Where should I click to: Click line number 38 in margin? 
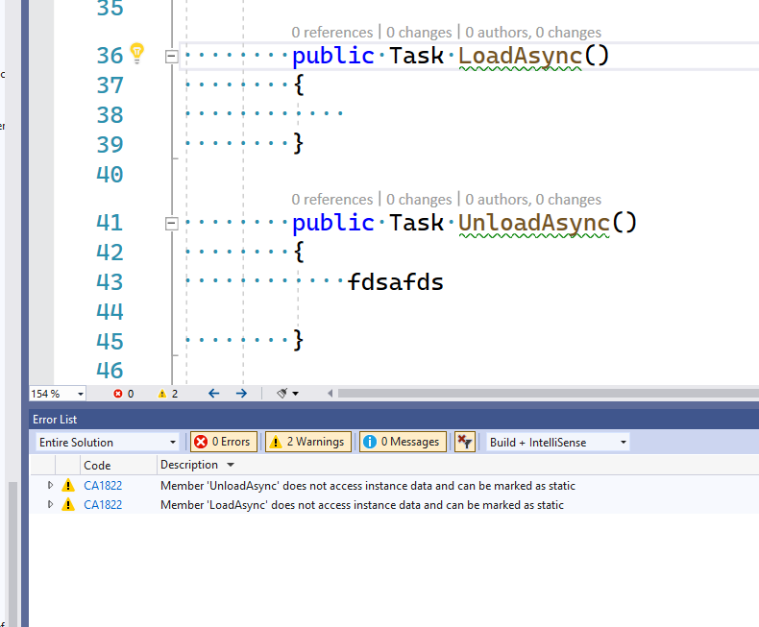110,115
